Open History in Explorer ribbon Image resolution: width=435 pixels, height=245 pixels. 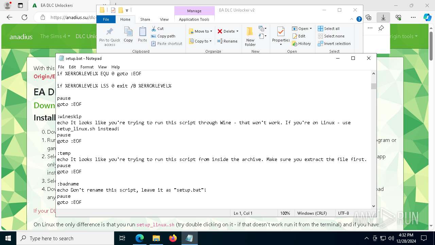tap(301, 44)
